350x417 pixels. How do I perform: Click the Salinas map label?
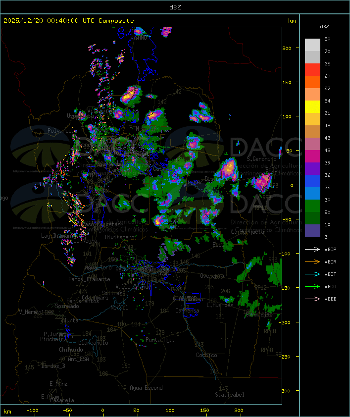click(x=112, y=293)
